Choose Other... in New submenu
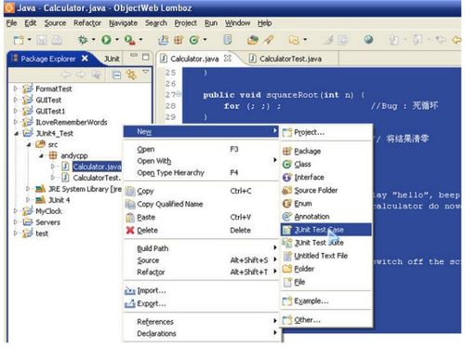 pos(326,320)
